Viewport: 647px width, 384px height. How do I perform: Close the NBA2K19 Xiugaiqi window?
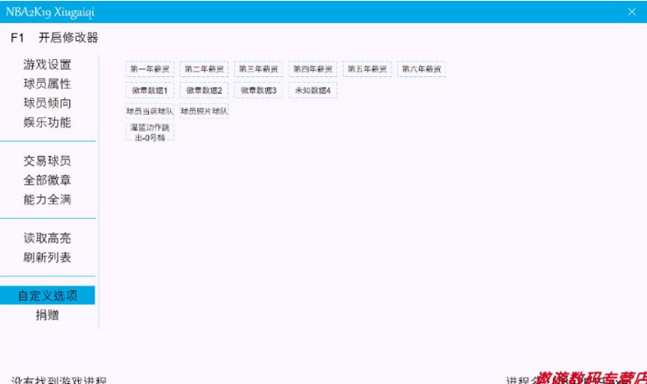pos(631,12)
